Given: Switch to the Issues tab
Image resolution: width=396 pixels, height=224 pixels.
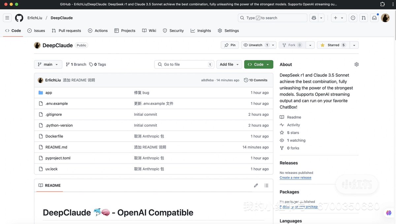Looking at the screenshot, I should (x=36, y=31).
